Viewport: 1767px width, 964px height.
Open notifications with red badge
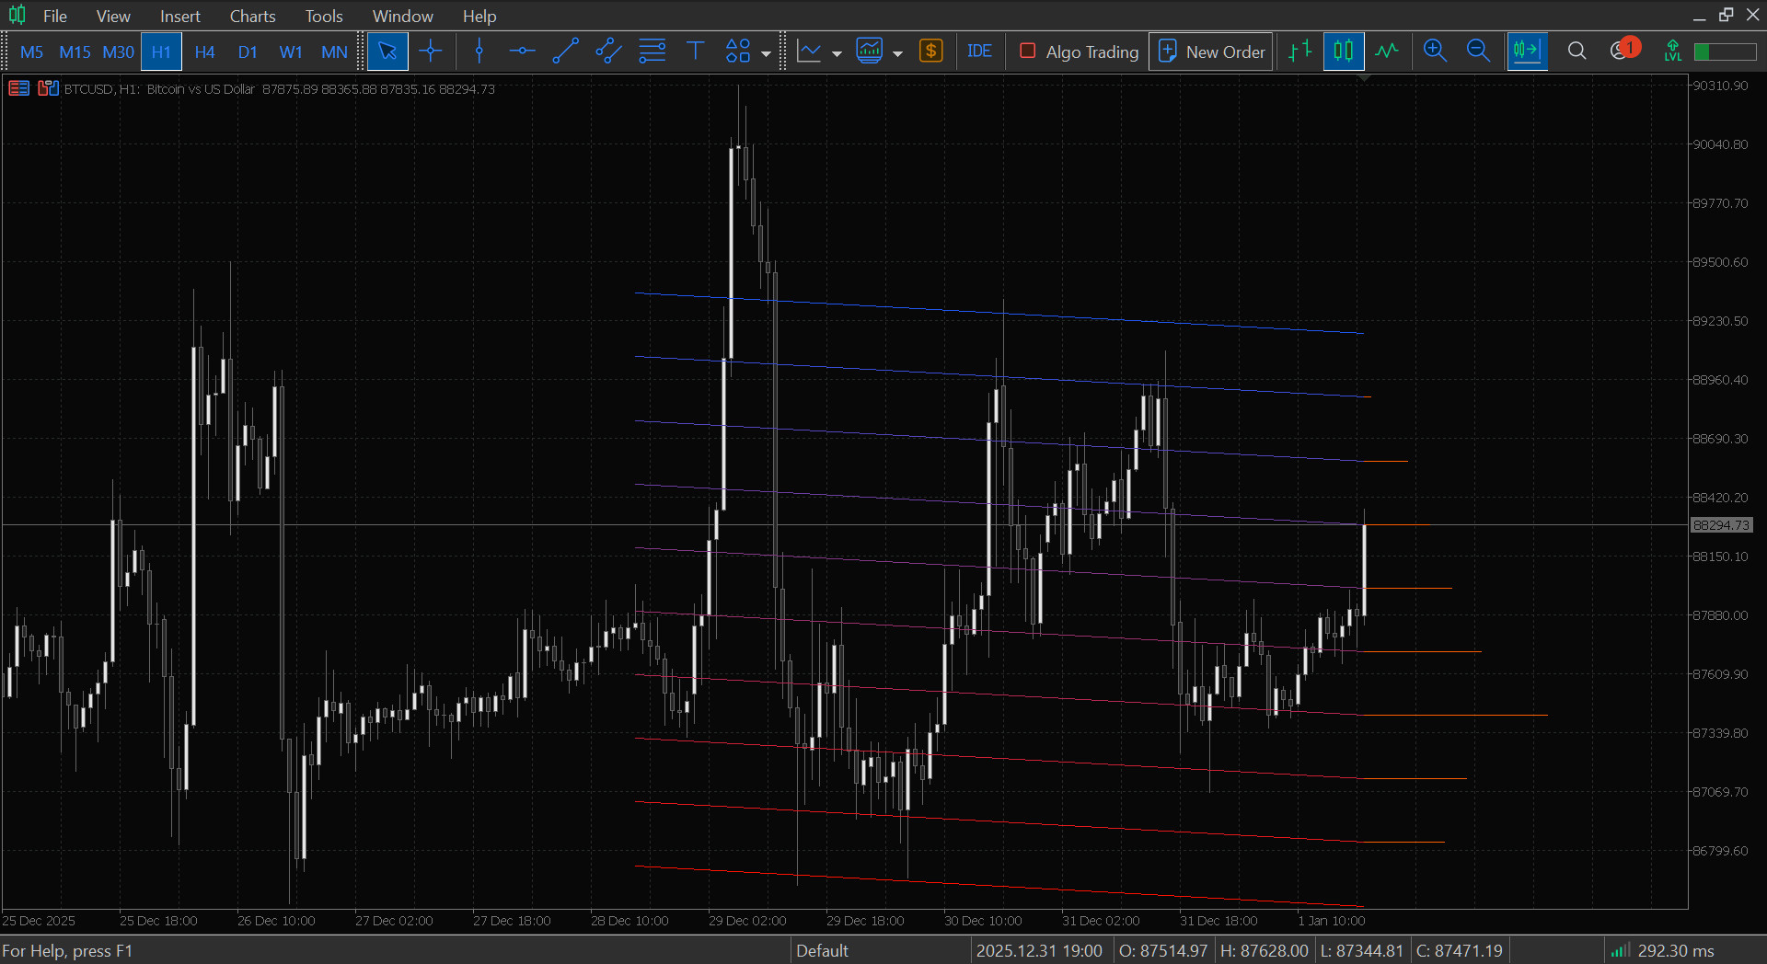pyautogui.click(x=1623, y=50)
